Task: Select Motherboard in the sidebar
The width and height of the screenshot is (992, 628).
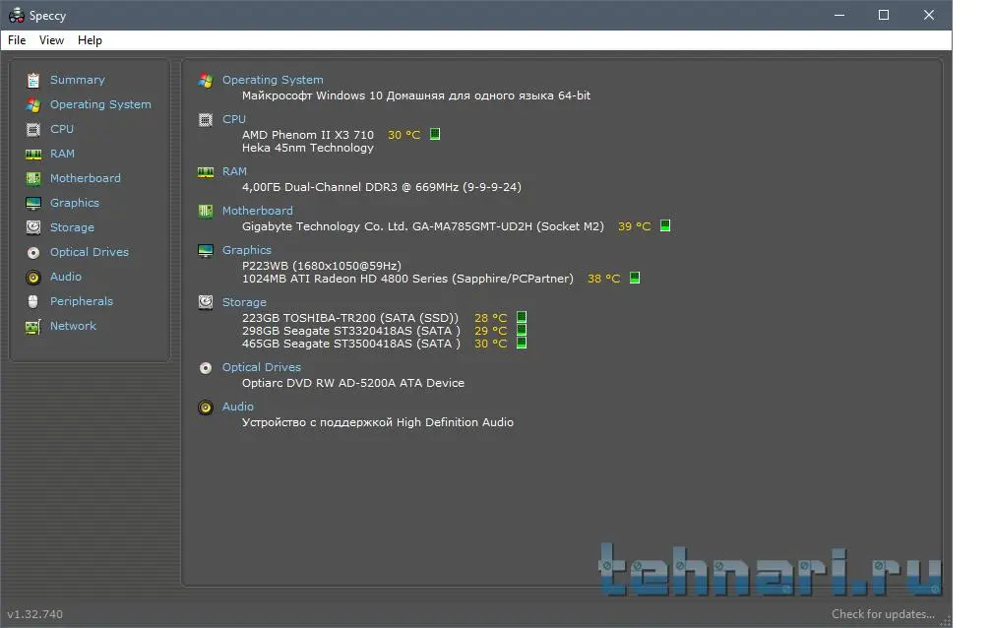Action: (x=86, y=178)
